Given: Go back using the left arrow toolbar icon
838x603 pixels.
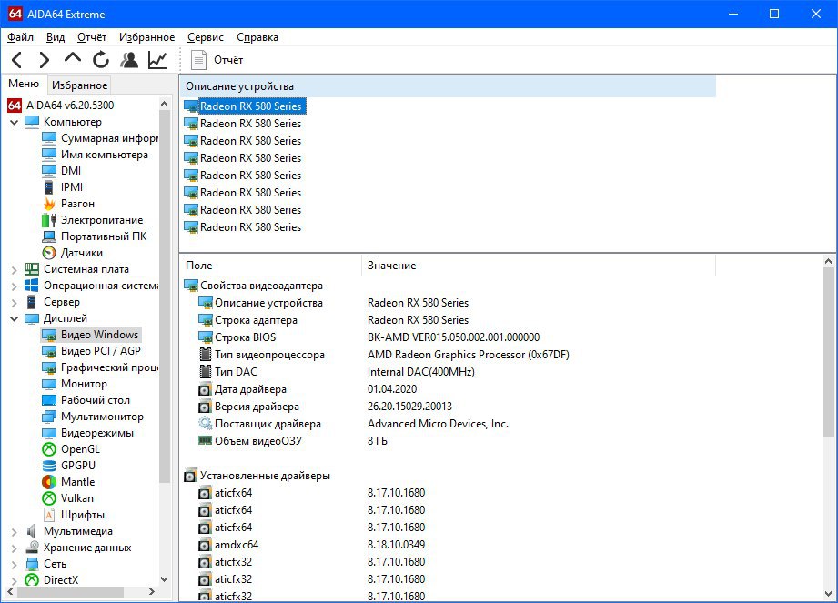Looking at the screenshot, I should click(16, 60).
